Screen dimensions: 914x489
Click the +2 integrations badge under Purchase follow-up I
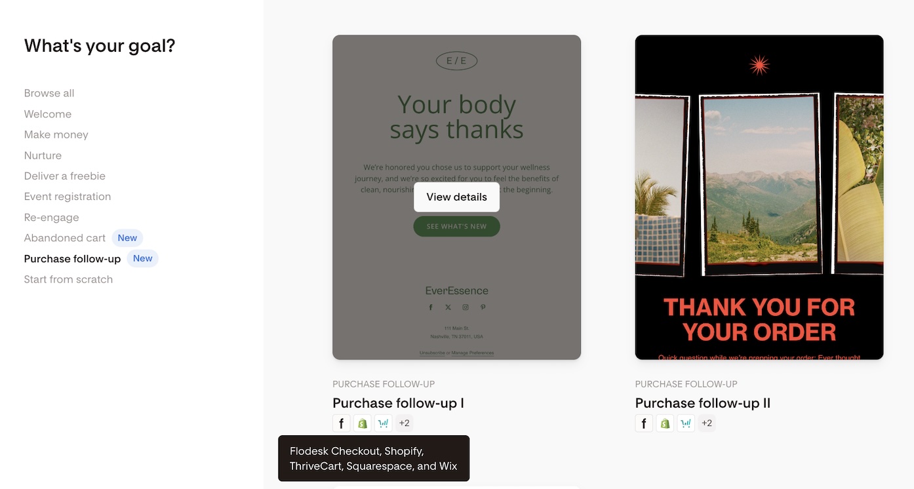pos(405,423)
